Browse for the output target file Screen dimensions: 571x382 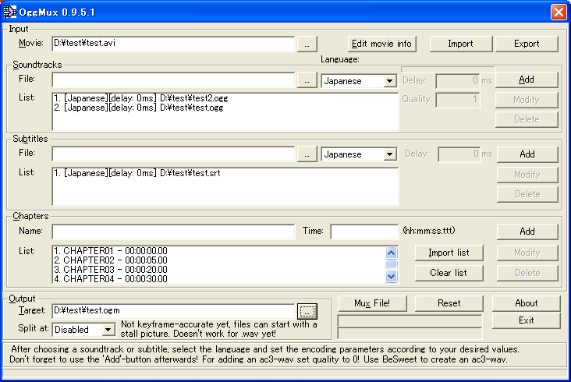(307, 311)
